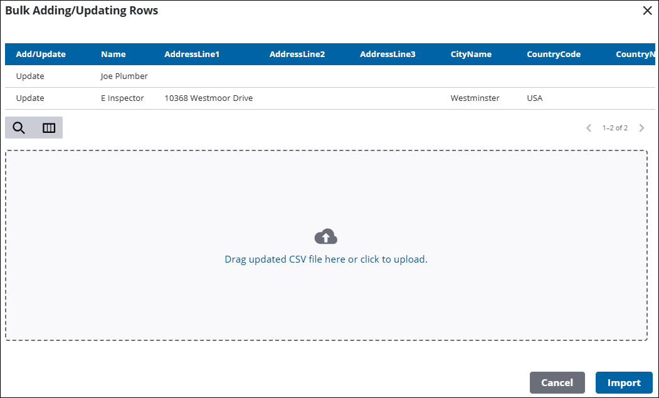This screenshot has height=398, width=659.
Task: Click the Westminster city cell
Action: [475, 98]
